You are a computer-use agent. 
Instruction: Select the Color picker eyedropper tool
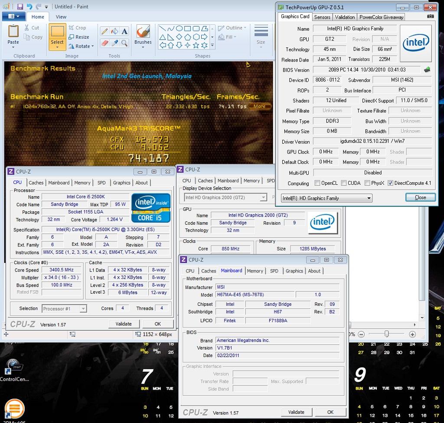tap(114, 43)
